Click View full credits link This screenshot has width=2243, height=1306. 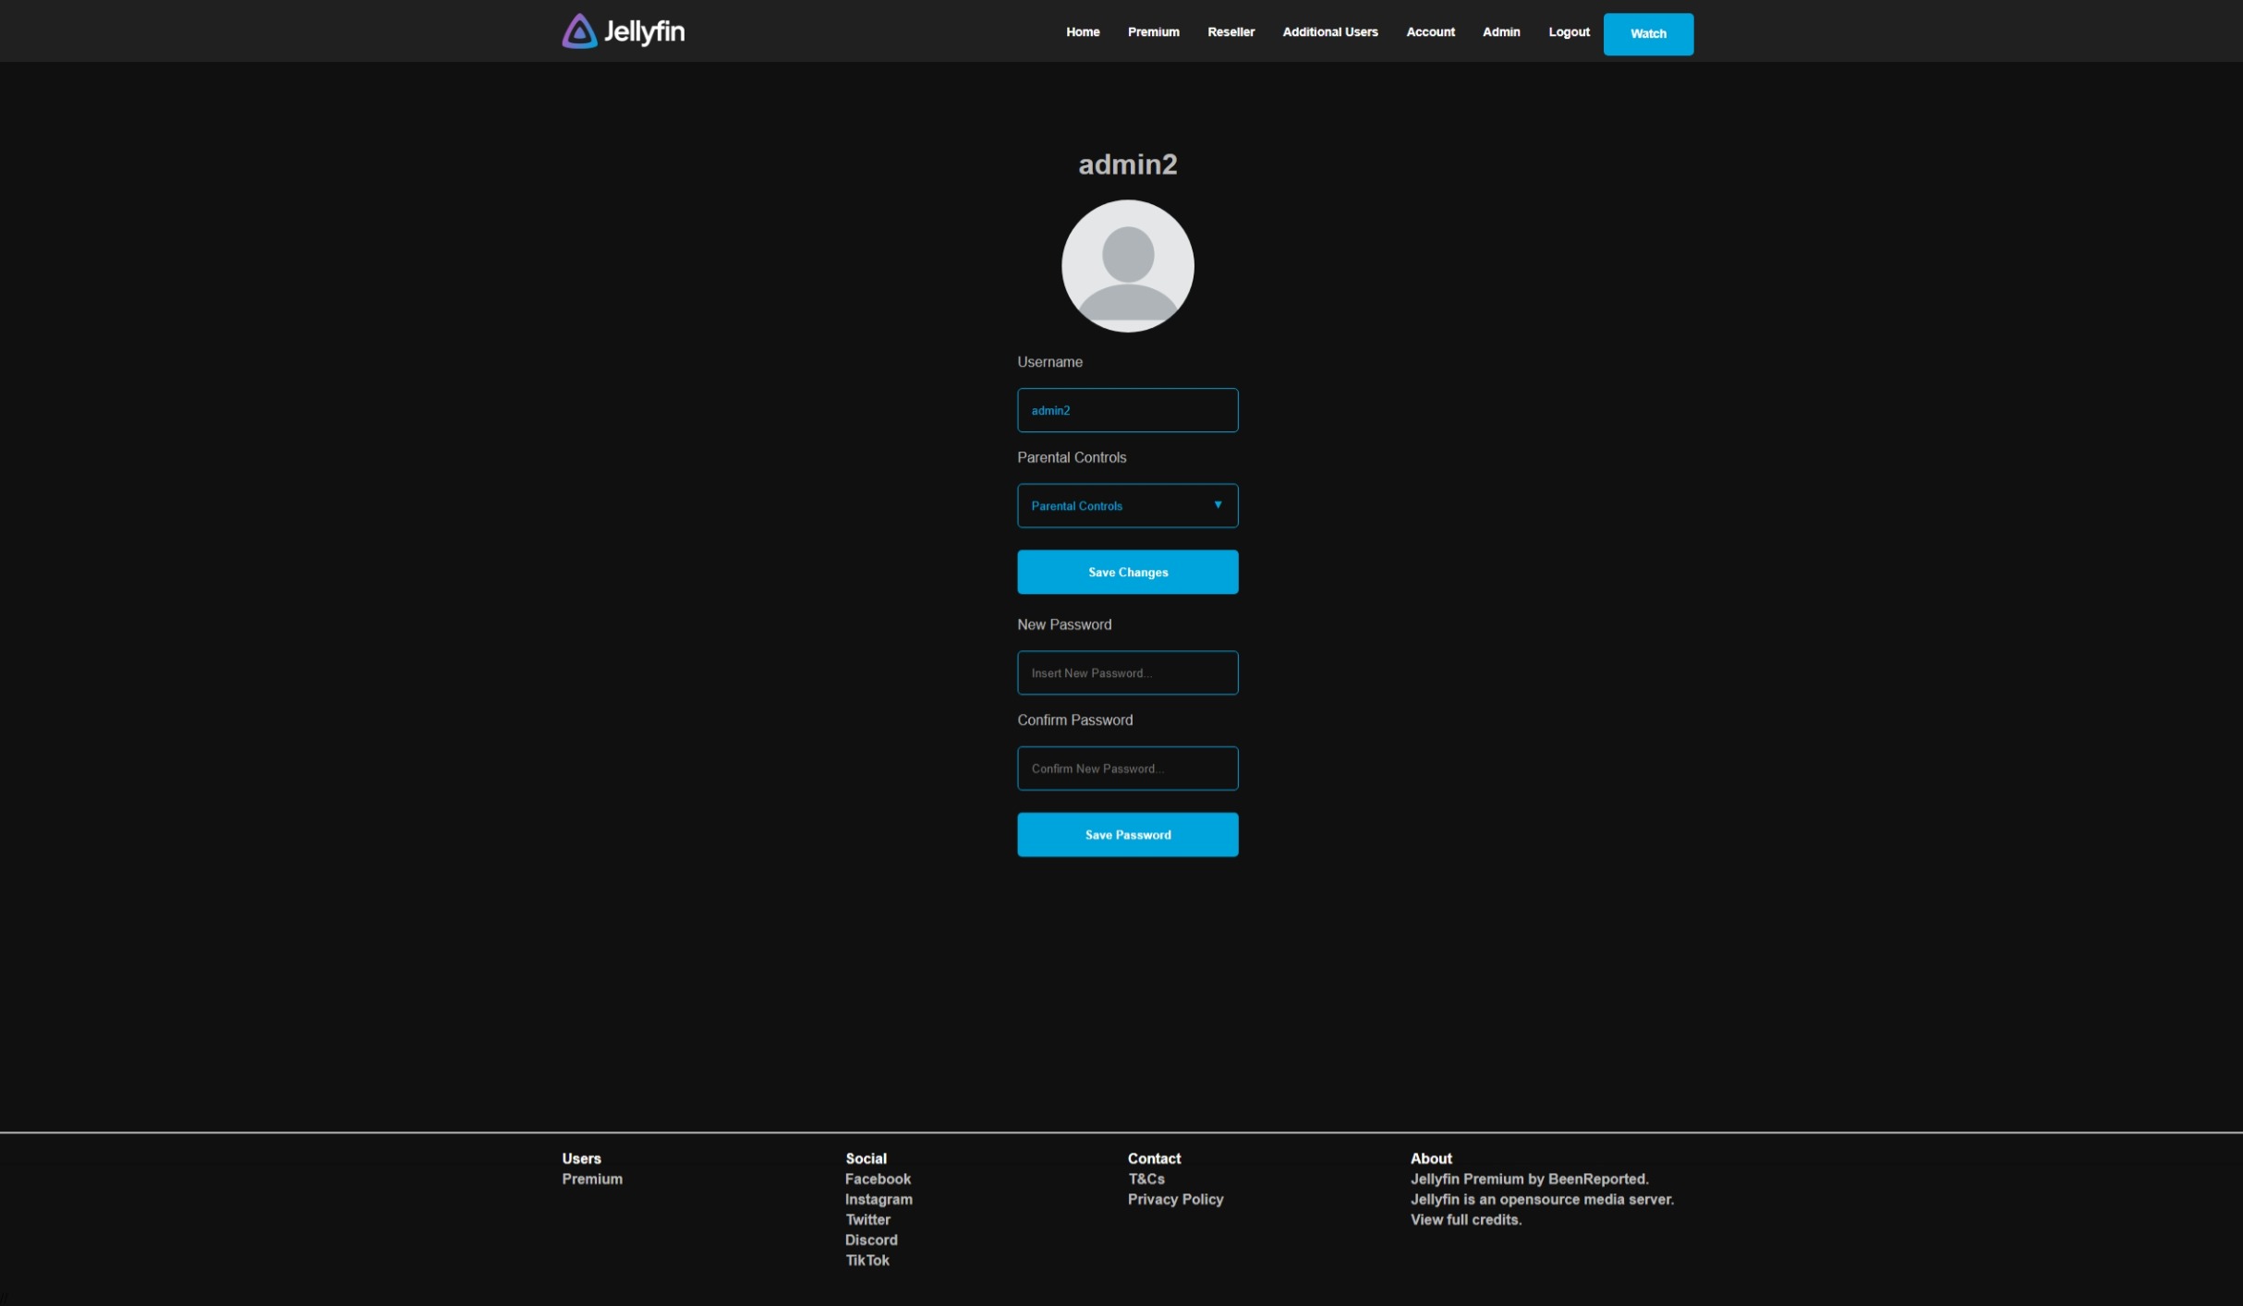pyautogui.click(x=1465, y=1220)
